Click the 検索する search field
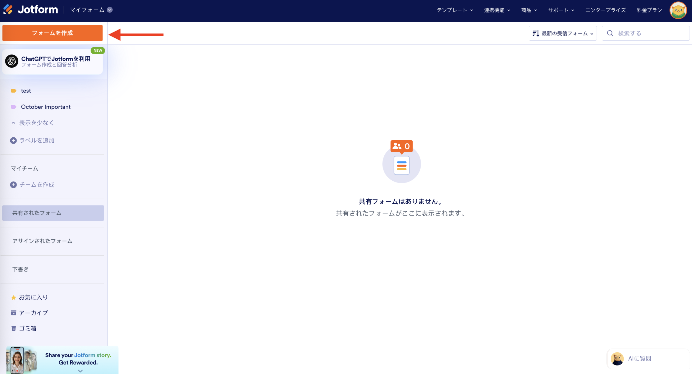The width and height of the screenshot is (692, 374). point(646,33)
